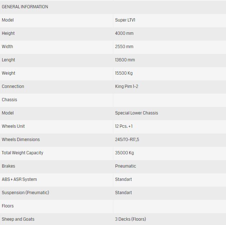
Task: Click the 4000 mm height value
Action: click(x=124, y=33)
